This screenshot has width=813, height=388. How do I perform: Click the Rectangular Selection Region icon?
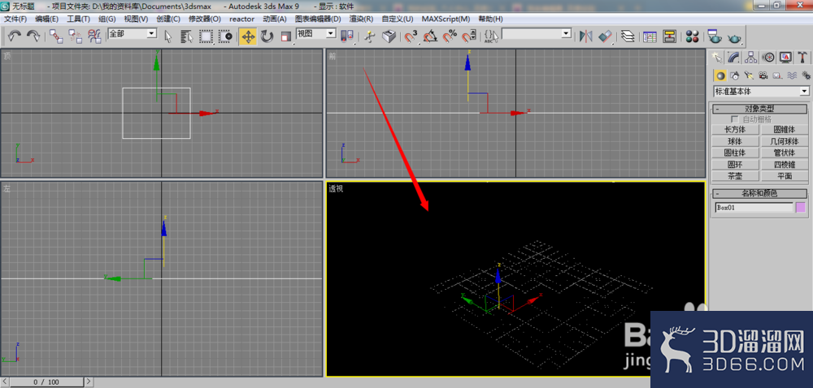pos(207,37)
